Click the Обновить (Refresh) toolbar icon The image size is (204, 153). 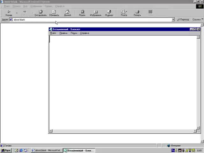pyautogui.click(x=54, y=13)
